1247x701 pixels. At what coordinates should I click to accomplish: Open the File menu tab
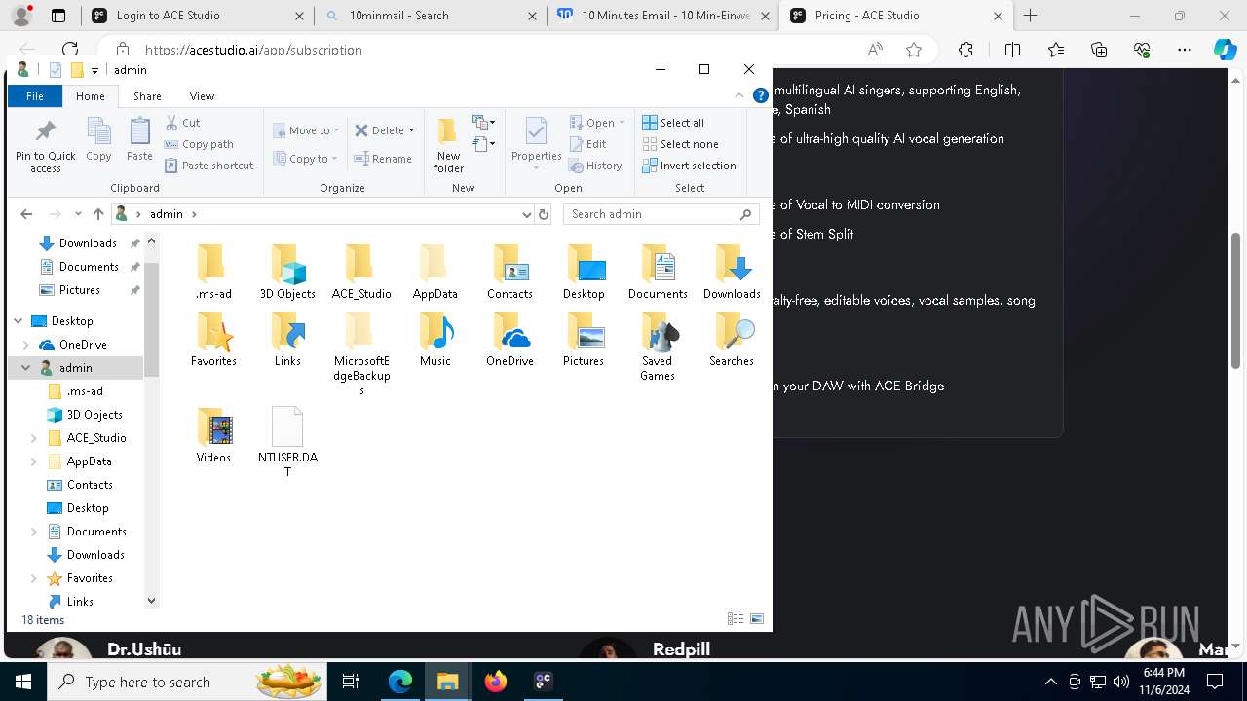[35, 96]
